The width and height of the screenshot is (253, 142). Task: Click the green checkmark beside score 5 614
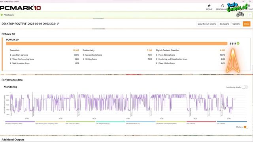[238, 43]
